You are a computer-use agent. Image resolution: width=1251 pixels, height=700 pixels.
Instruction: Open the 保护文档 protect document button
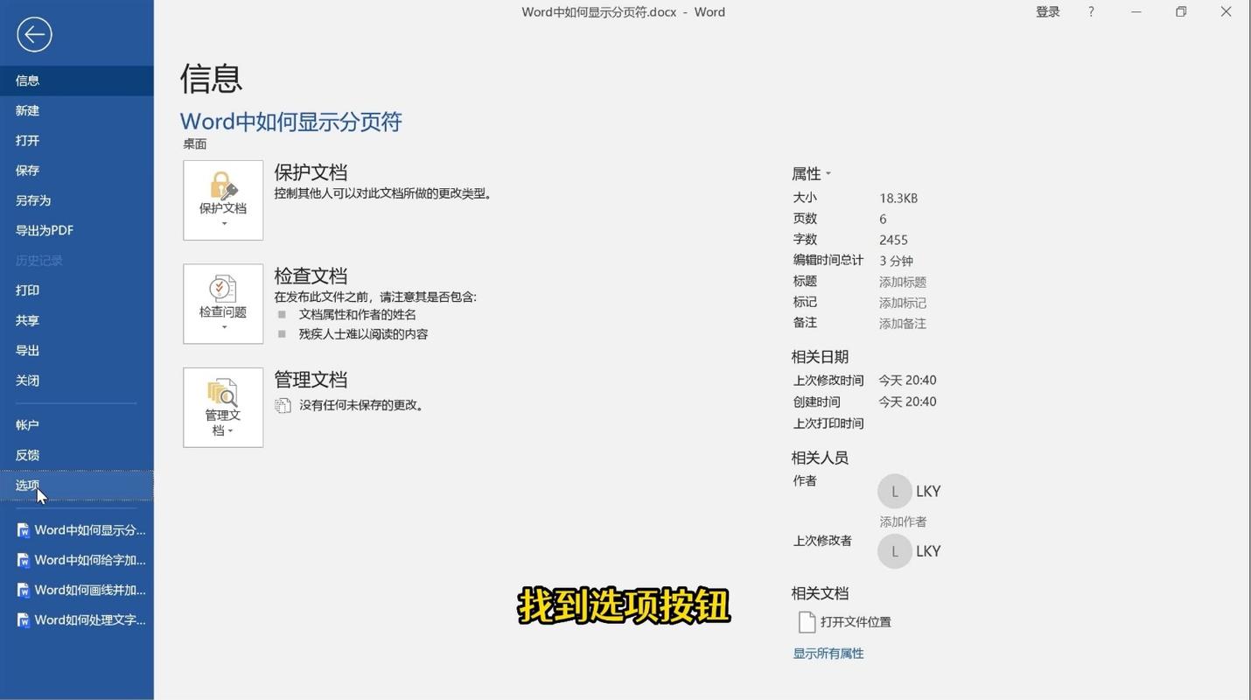click(x=223, y=200)
